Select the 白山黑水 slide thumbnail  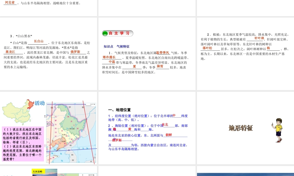point(49,54)
